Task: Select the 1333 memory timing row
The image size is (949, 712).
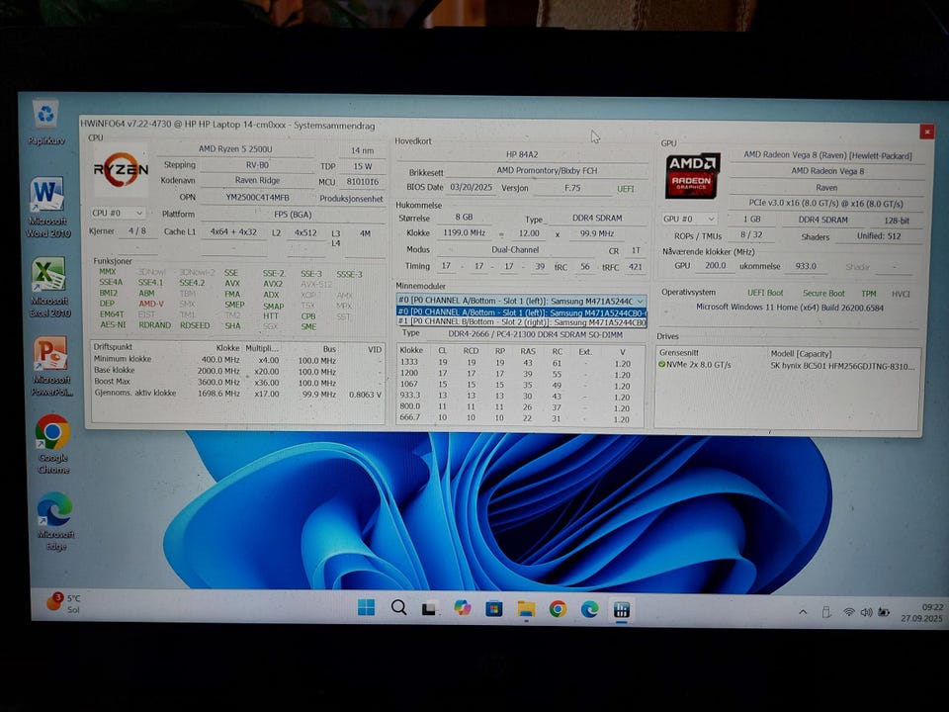Action: point(520,363)
